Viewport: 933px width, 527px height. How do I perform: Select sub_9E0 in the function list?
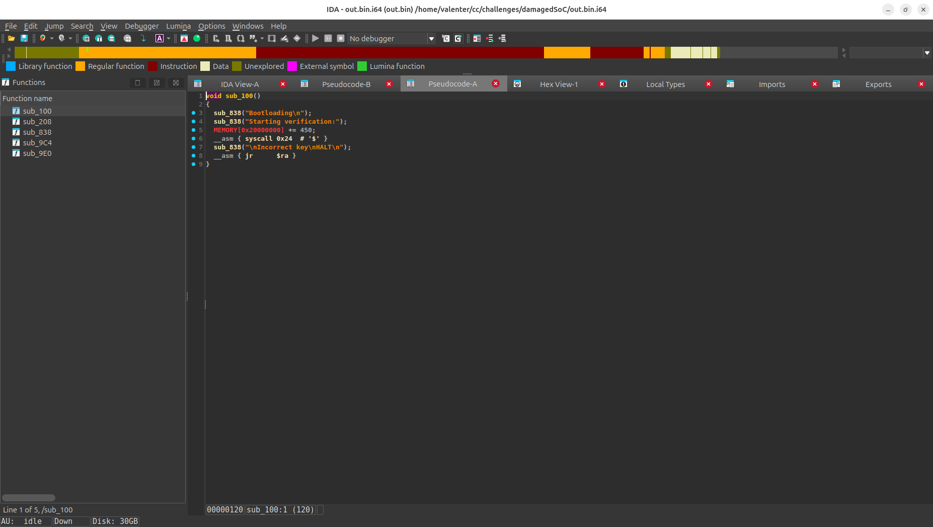(x=93, y=153)
